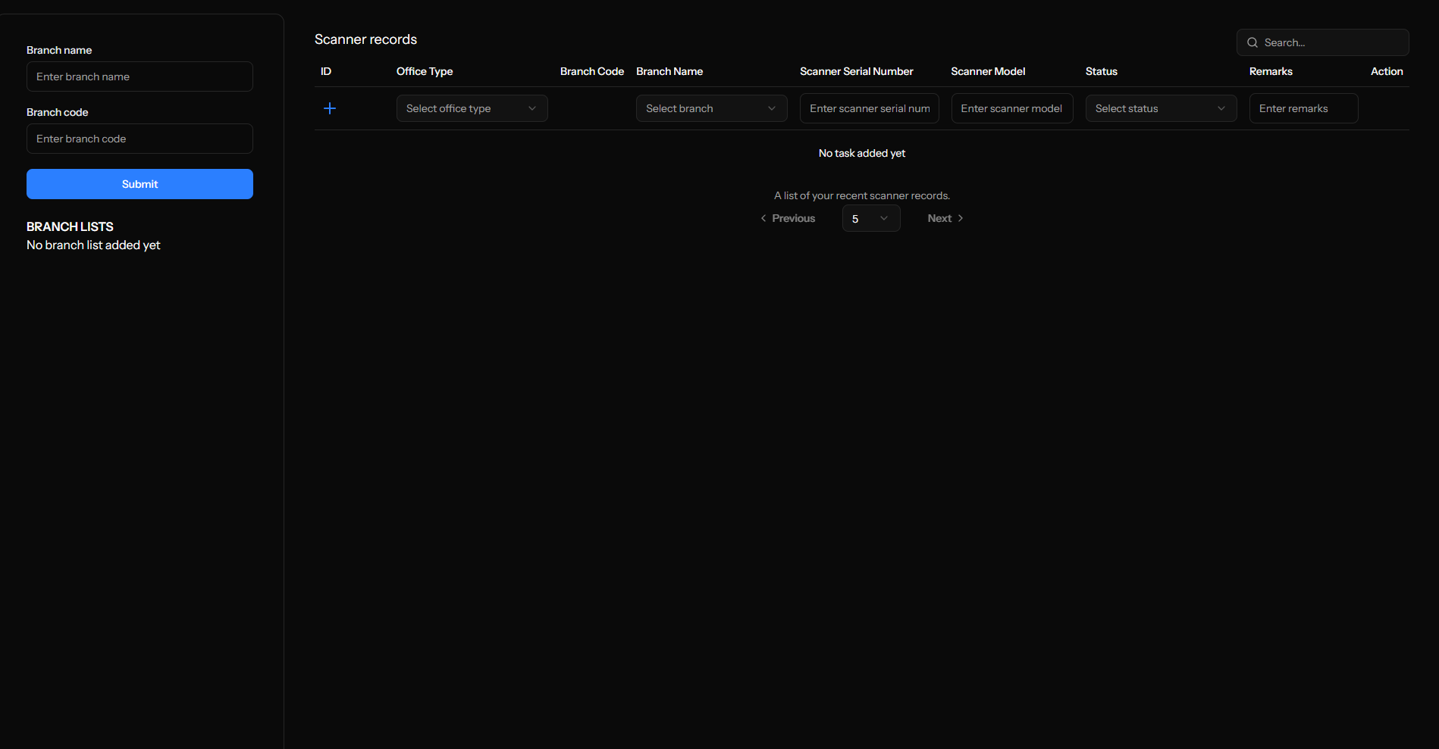This screenshot has width=1439, height=749.
Task: Click the Branch Name column header
Action: pos(669,71)
